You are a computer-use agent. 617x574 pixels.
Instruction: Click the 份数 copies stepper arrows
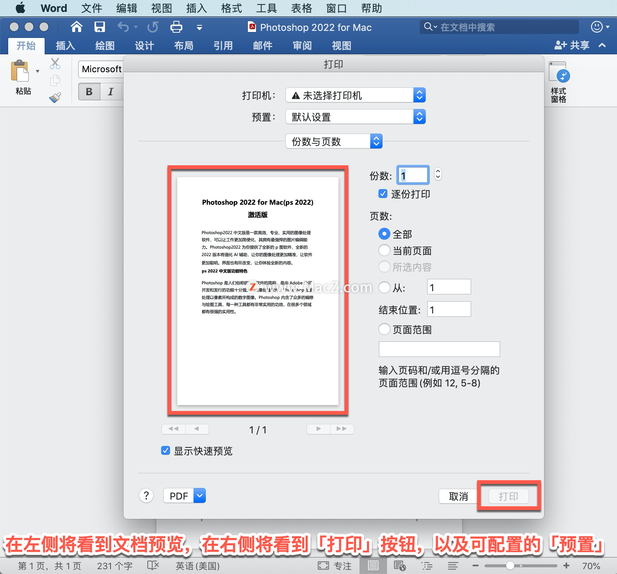click(x=438, y=174)
